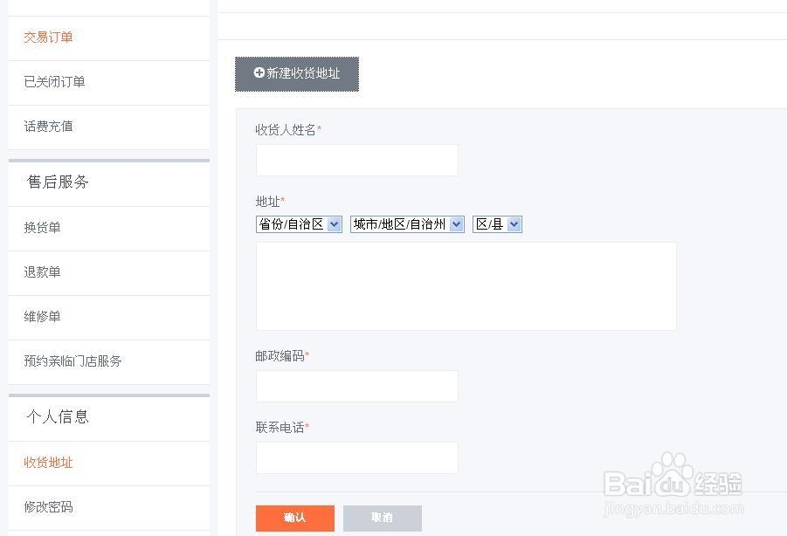Image resolution: width=787 pixels, height=536 pixels.
Task: Click the 新建收货地址 button
Action: click(x=297, y=74)
